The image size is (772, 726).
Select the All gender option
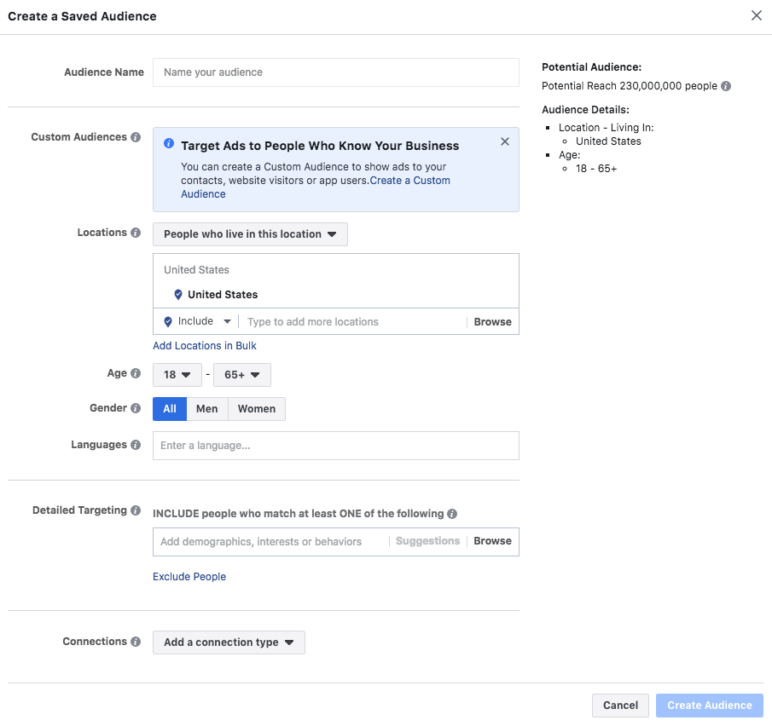coord(169,408)
